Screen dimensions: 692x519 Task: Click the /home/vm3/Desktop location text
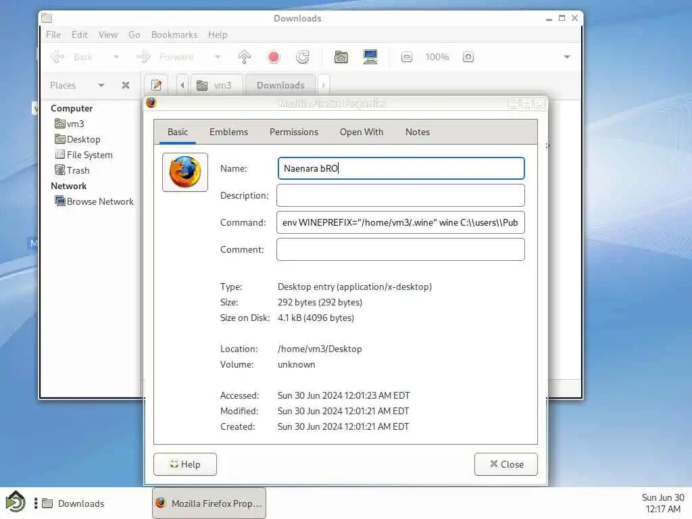coord(320,349)
